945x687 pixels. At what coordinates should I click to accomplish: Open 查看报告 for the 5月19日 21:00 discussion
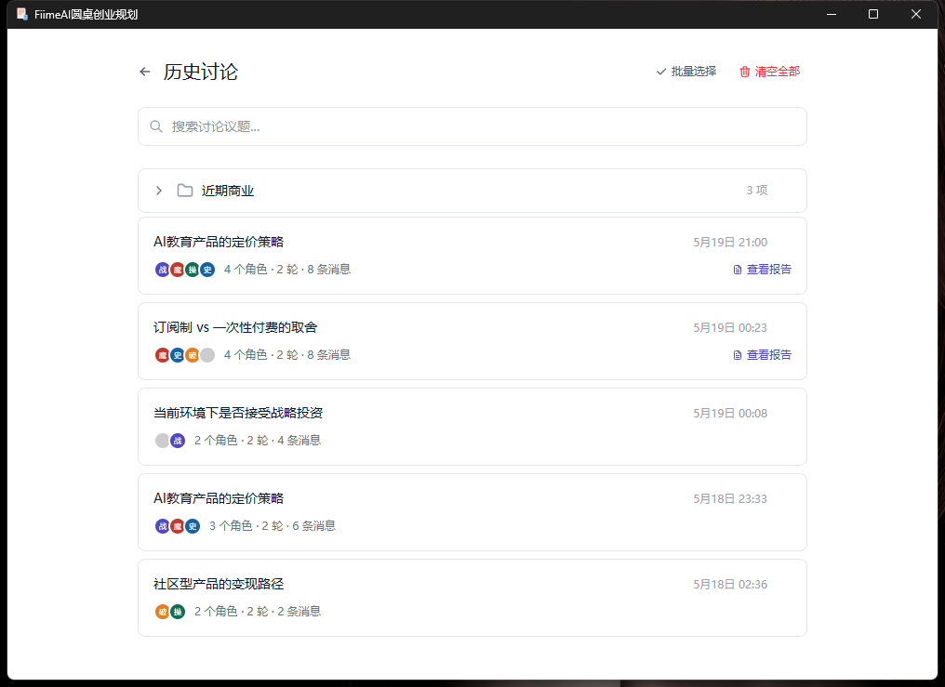[x=763, y=270]
